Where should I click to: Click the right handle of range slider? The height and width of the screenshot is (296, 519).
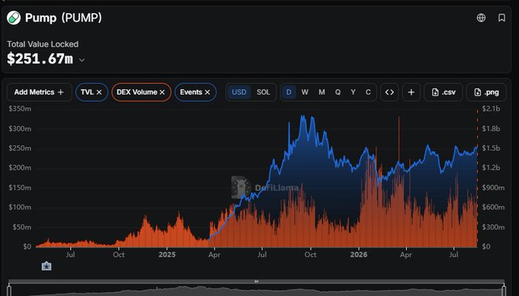point(504,290)
